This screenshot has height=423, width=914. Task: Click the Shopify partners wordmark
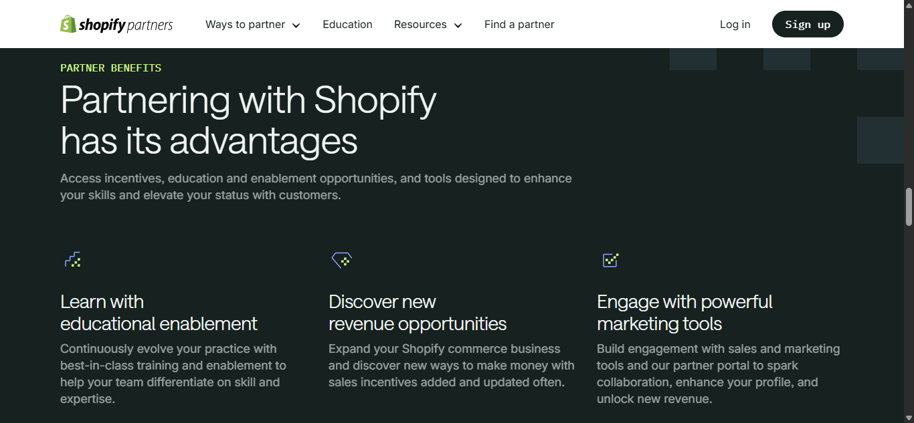(x=126, y=25)
